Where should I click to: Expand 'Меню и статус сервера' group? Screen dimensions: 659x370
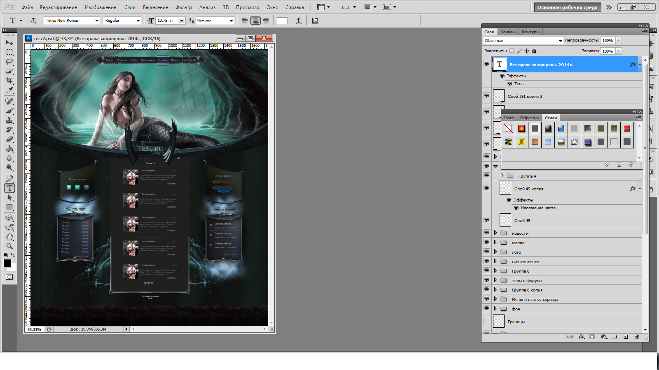[x=495, y=299]
